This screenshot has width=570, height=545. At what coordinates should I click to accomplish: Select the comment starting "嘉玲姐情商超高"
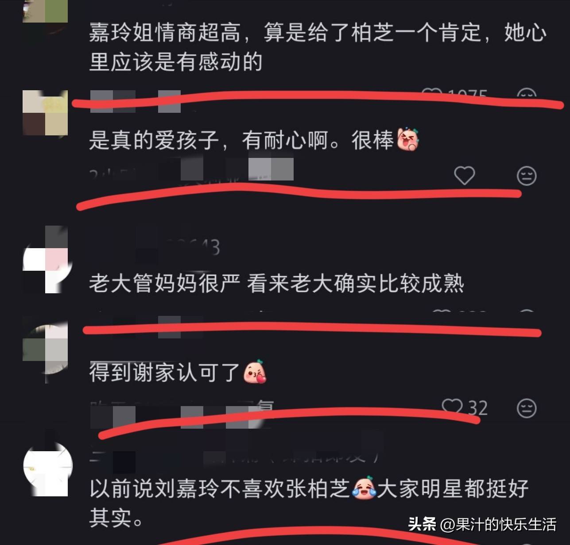[x=318, y=47]
